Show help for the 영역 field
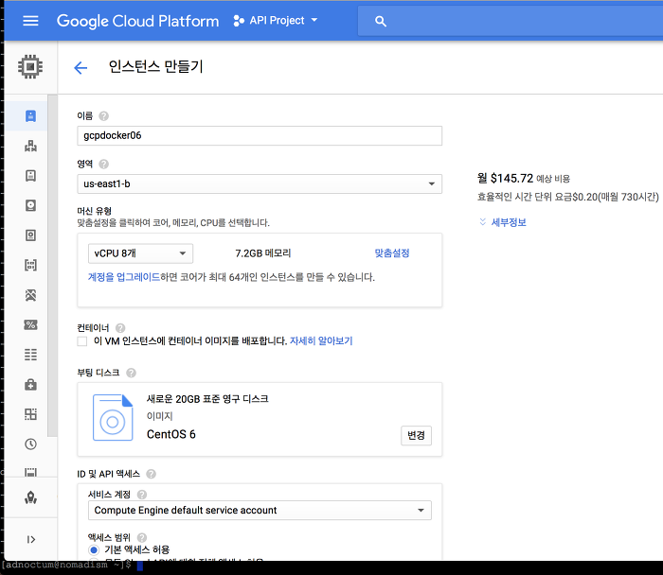Screen dimensions: 663x575 coord(103,164)
